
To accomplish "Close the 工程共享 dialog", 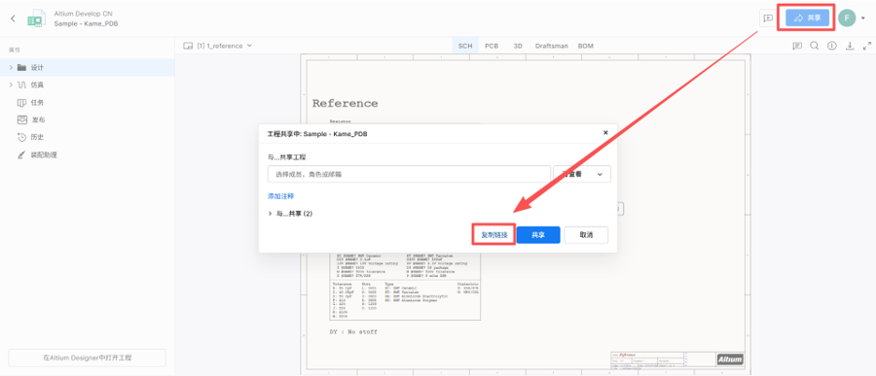I will tap(605, 133).
